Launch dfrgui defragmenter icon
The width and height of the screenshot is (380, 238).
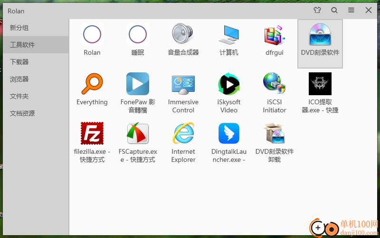click(x=275, y=34)
